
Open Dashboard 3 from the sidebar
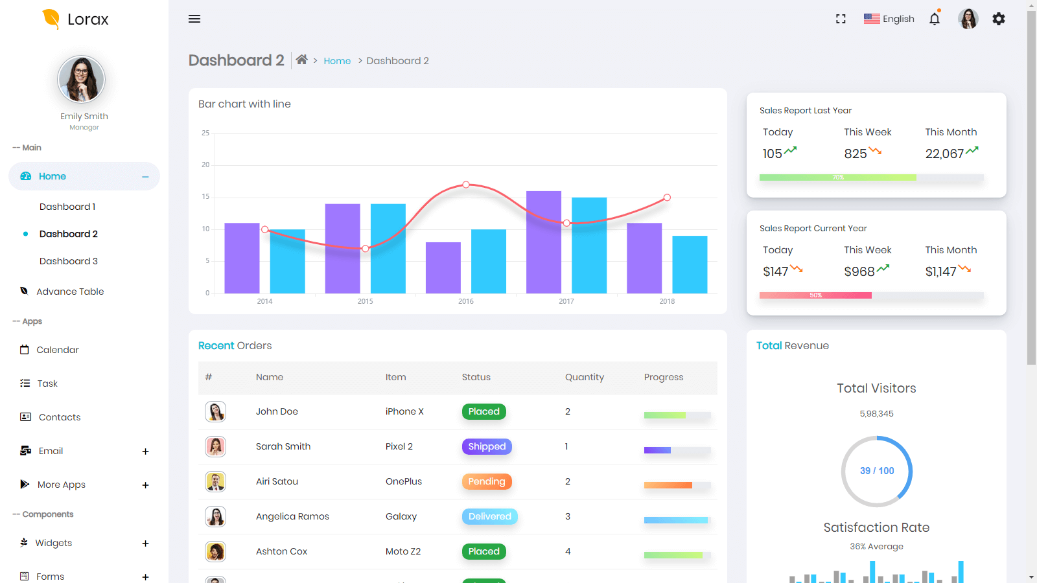69,260
